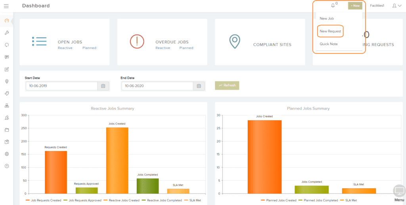This screenshot has width=406, height=205.
Task: Click the + New button
Action: 355,6
